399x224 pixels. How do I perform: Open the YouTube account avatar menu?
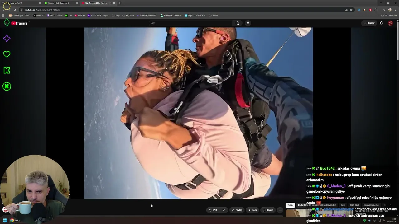[x=390, y=23]
